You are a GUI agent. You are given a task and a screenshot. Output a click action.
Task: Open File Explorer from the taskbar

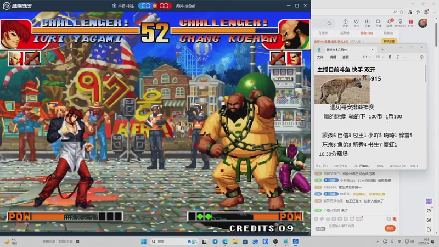(235, 242)
